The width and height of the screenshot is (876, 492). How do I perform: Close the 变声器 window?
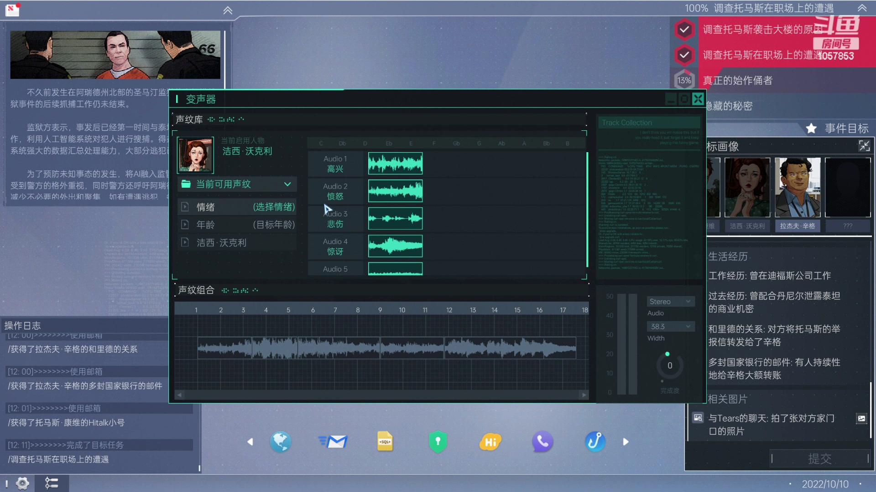pos(698,99)
